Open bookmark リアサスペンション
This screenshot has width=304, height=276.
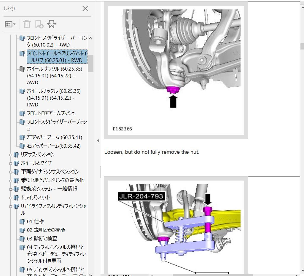[x=38, y=154]
